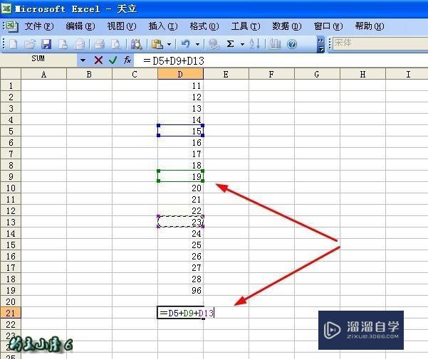Open the 插入(I) menu
This screenshot has height=359, width=428.
pos(163,26)
